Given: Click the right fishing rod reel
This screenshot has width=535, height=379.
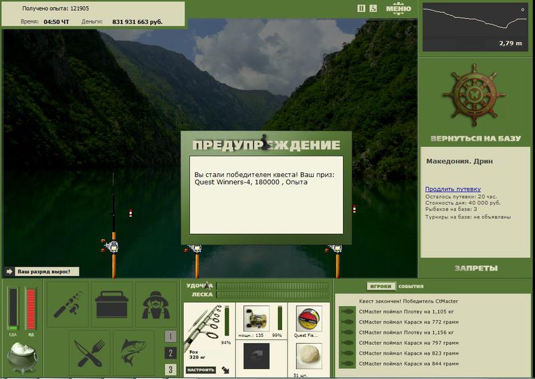Looking at the screenshot, I should (334, 249).
